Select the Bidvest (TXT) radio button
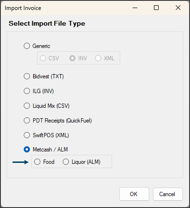 pyautogui.click(x=27, y=76)
